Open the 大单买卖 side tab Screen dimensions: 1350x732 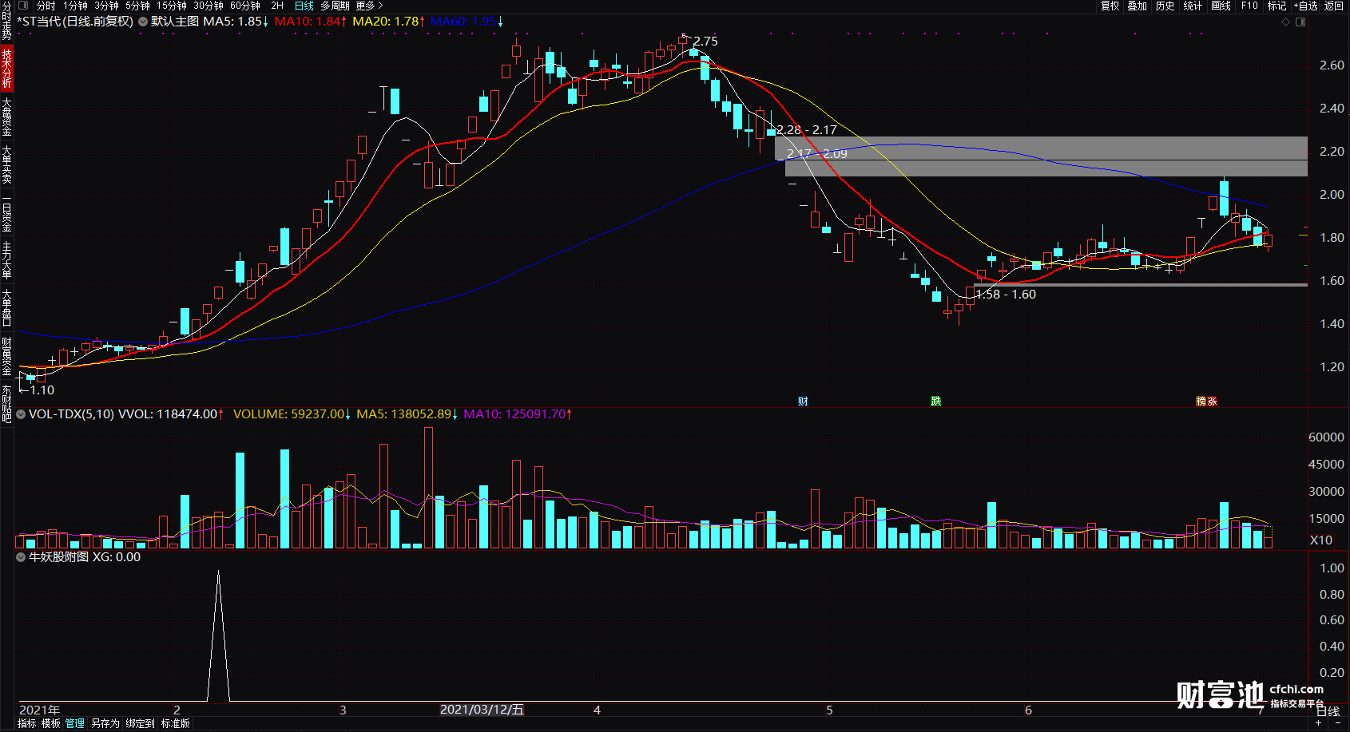point(6,164)
